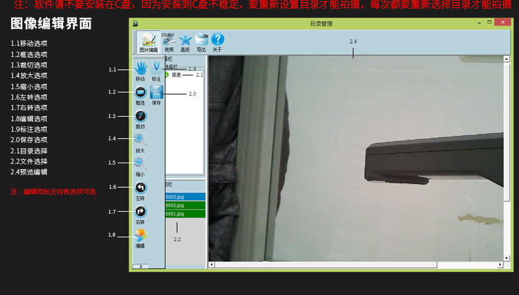Select file 0001.jpg in the list
The height and width of the screenshot is (295, 519).
tap(185, 214)
